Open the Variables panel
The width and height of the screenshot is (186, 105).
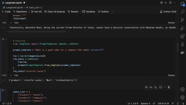89,12
